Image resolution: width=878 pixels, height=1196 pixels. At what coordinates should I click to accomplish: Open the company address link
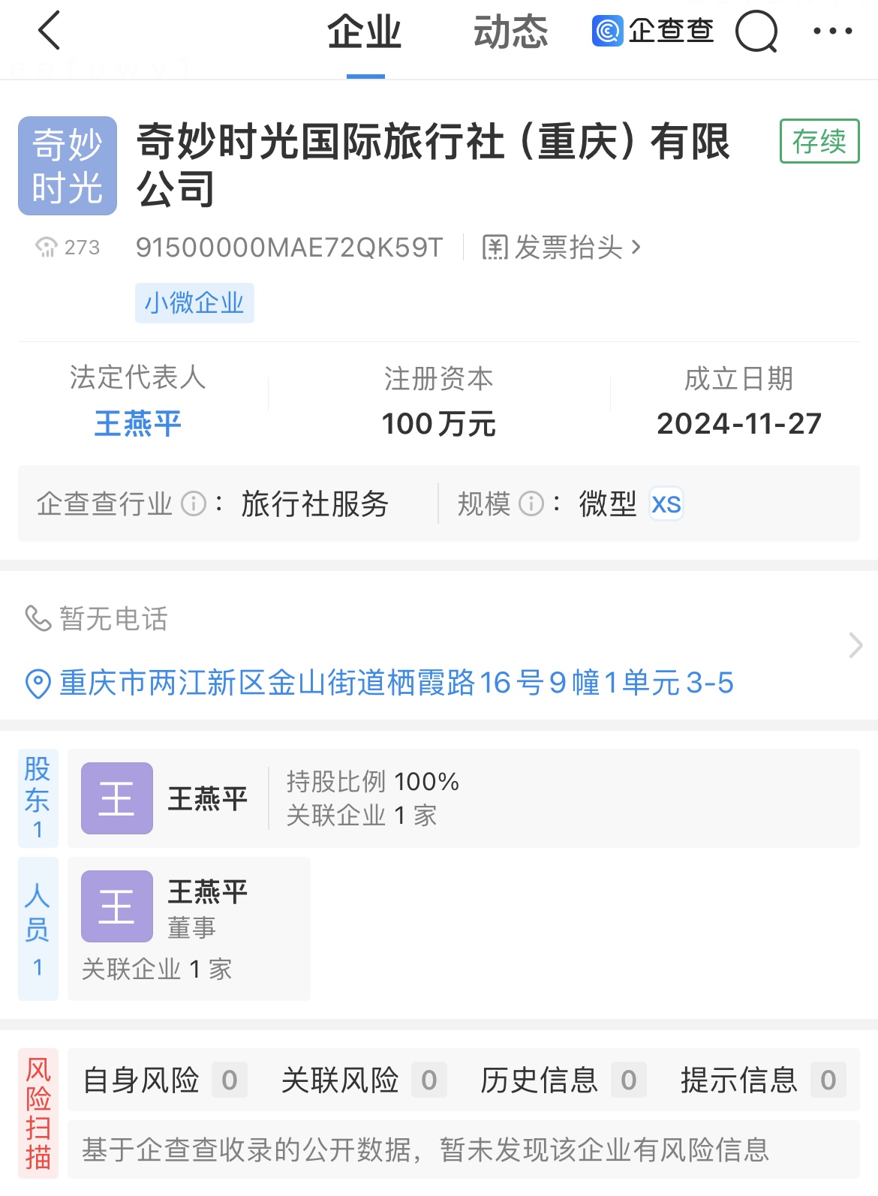click(x=396, y=684)
